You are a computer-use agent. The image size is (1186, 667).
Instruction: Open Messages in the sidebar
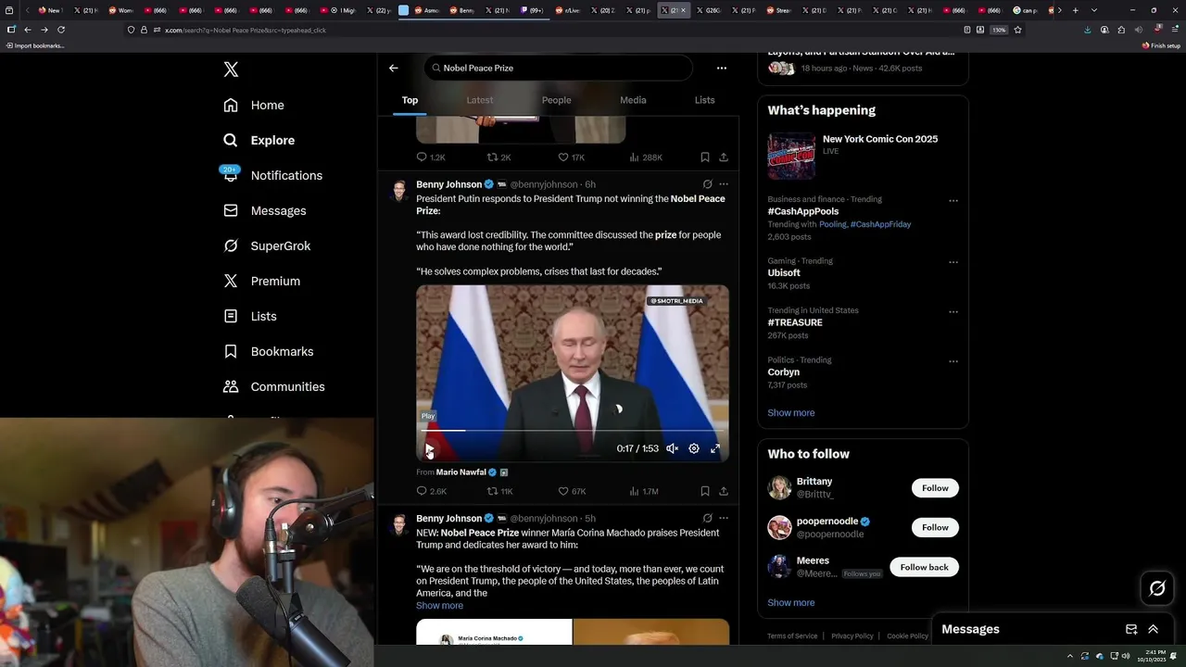pos(264,210)
